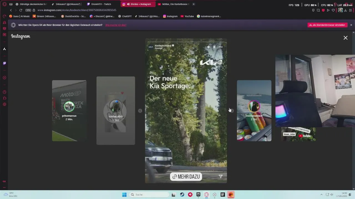
Task: Open Twitch in the sidebar
Action: coord(4,63)
